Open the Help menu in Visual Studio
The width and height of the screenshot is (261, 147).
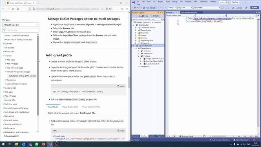pos(138,4)
